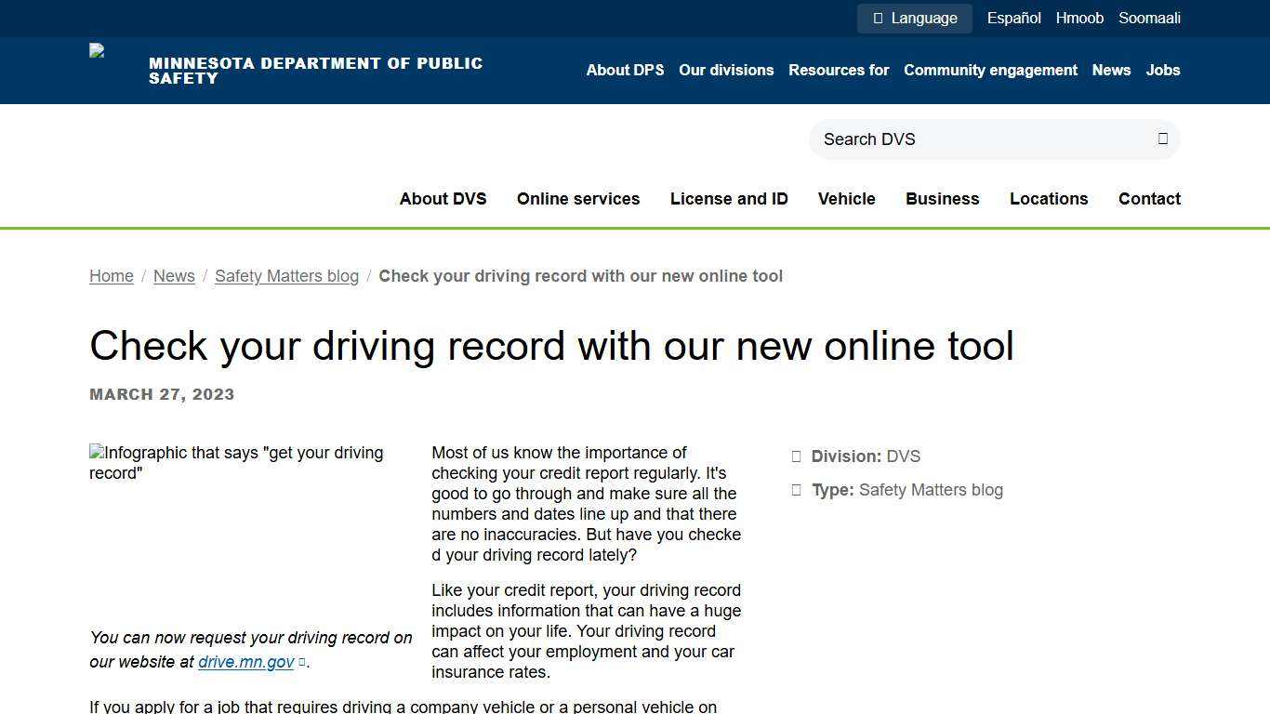Switch to the Business navigation tab
This screenshot has width=1270, height=714.
(942, 198)
